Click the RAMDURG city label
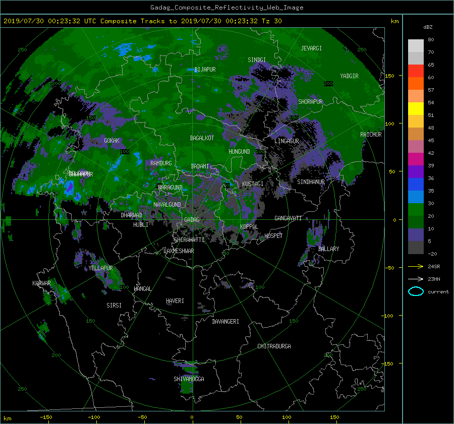This screenshot has height=424, width=454. click(x=161, y=163)
